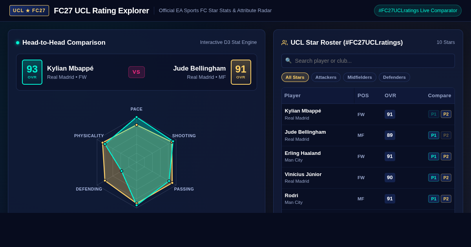This screenshot has height=247, width=471.
Task: Focus the Search player or club field
Action: click(x=368, y=61)
